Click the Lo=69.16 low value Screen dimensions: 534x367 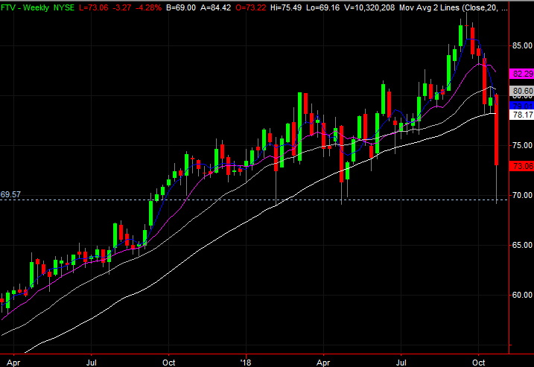(x=322, y=7)
